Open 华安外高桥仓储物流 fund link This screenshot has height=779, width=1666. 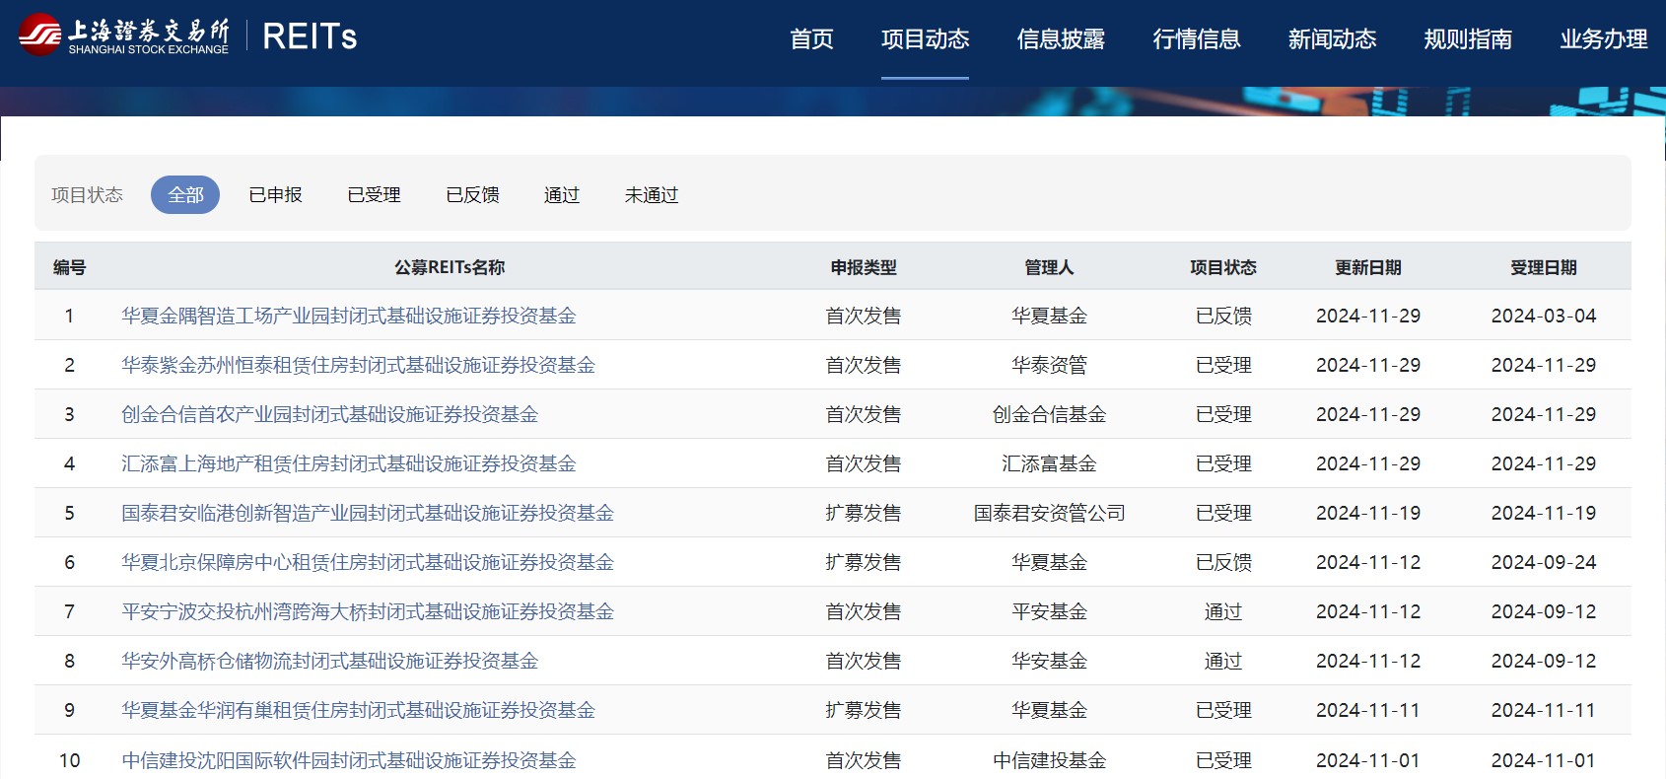[x=329, y=661]
